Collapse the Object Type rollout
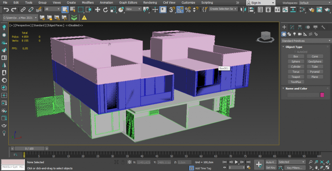The width and height of the screenshot is (332, 171). (294, 47)
